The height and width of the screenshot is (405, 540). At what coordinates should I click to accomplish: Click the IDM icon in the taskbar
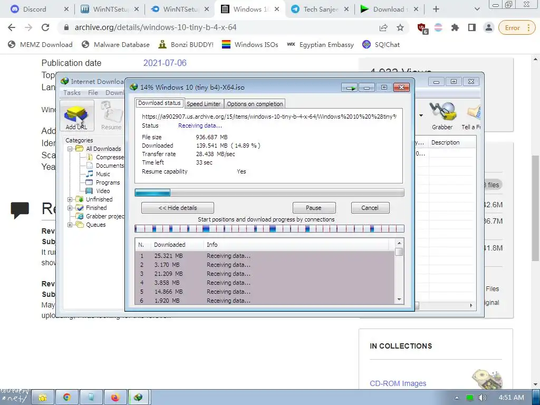point(139,398)
